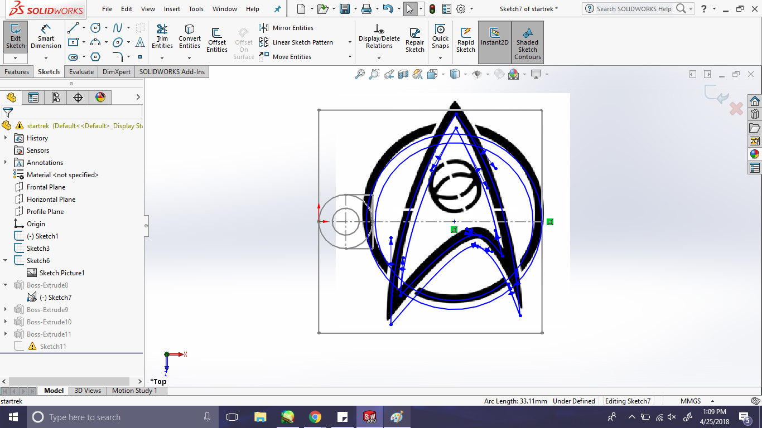Click the Mirror Entities command

click(x=287, y=28)
